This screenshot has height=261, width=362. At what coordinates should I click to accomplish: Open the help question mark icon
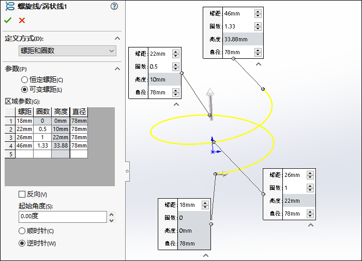[114, 6]
